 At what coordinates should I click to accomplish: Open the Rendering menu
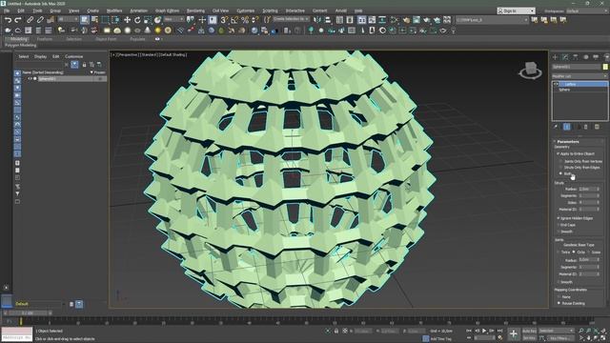[195, 10]
